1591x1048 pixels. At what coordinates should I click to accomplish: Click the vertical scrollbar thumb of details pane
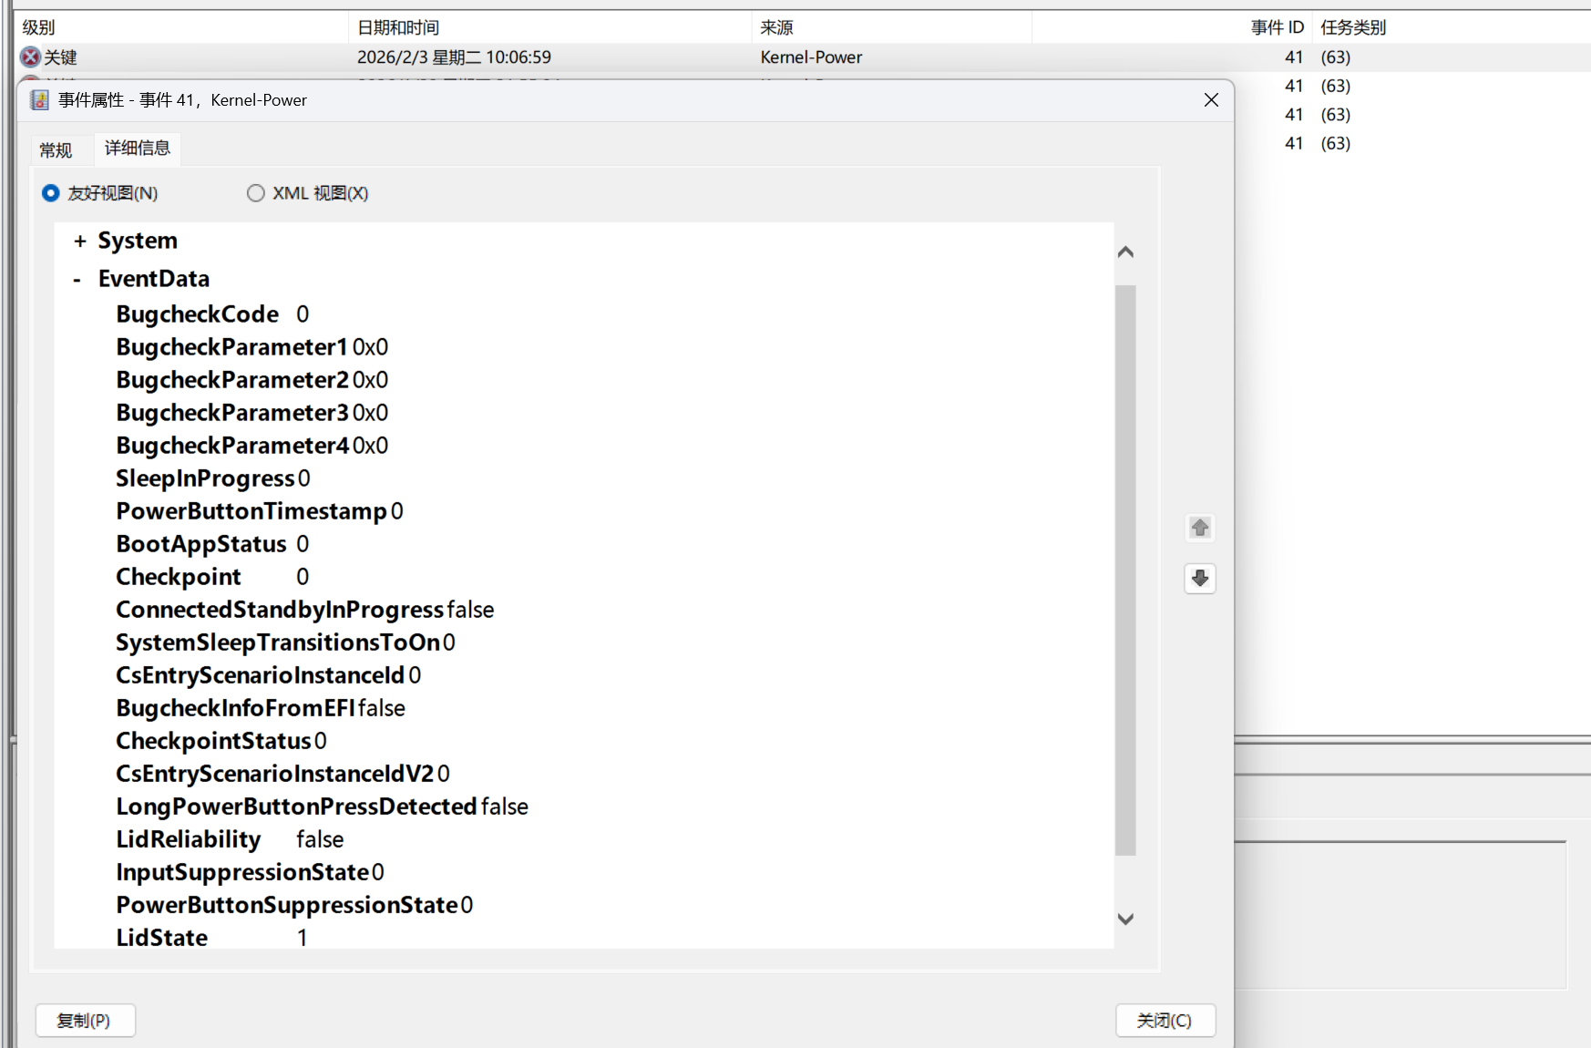pyautogui.click(x=1125, y=570)
